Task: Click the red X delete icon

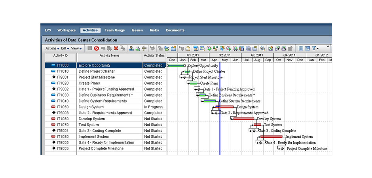Action: point(116,48)
